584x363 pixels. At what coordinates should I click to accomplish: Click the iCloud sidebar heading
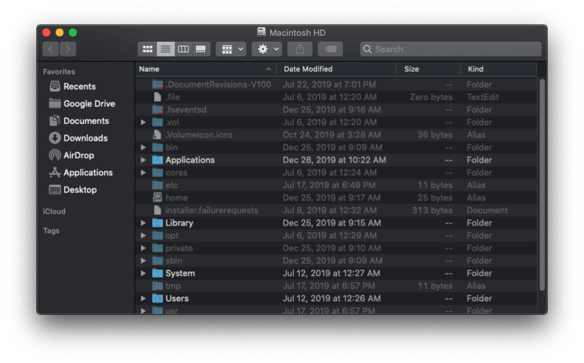(x=54, y=211)
